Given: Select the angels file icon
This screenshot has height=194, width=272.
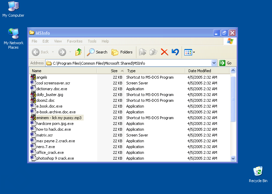Looking at the screenshot, I should tap(33, 77).
